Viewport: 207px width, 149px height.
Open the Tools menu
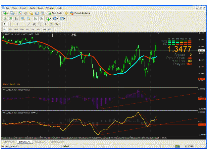coord(40,8)
